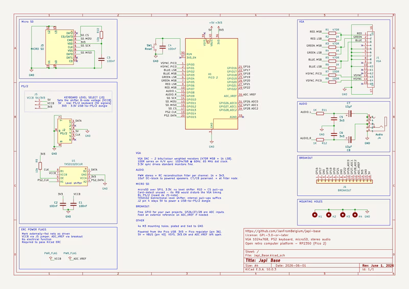This screenshot has width=409, height=289.
Task: Select the PWR_FLAG symbol on VCCB
Action: pyautogui.click(x=51, y=258)
